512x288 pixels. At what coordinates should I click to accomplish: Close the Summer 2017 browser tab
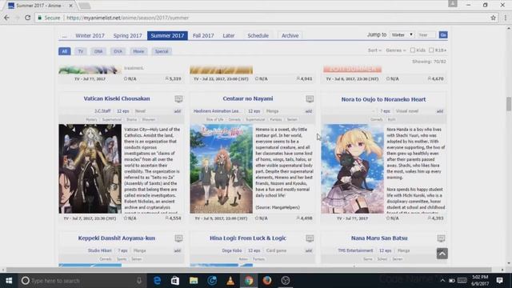pyautogui.click(x=71, y=6)
